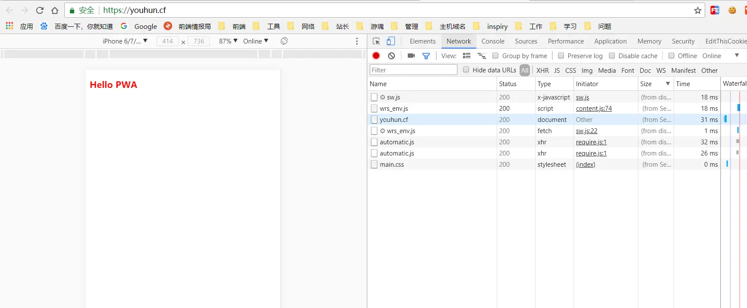Open the sw.js:22 initiator link
Viewport: 747px width, 308px height.
[586, 131]
